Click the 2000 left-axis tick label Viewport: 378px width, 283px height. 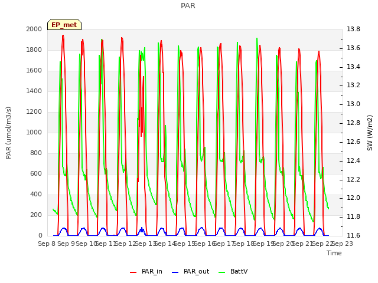click(x=34, y=29)
